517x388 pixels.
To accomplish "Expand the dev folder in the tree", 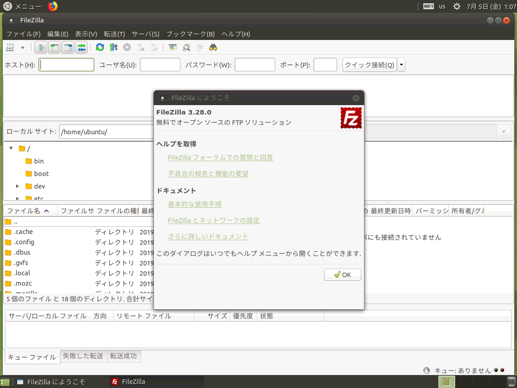I will click(x=17, y=186).
